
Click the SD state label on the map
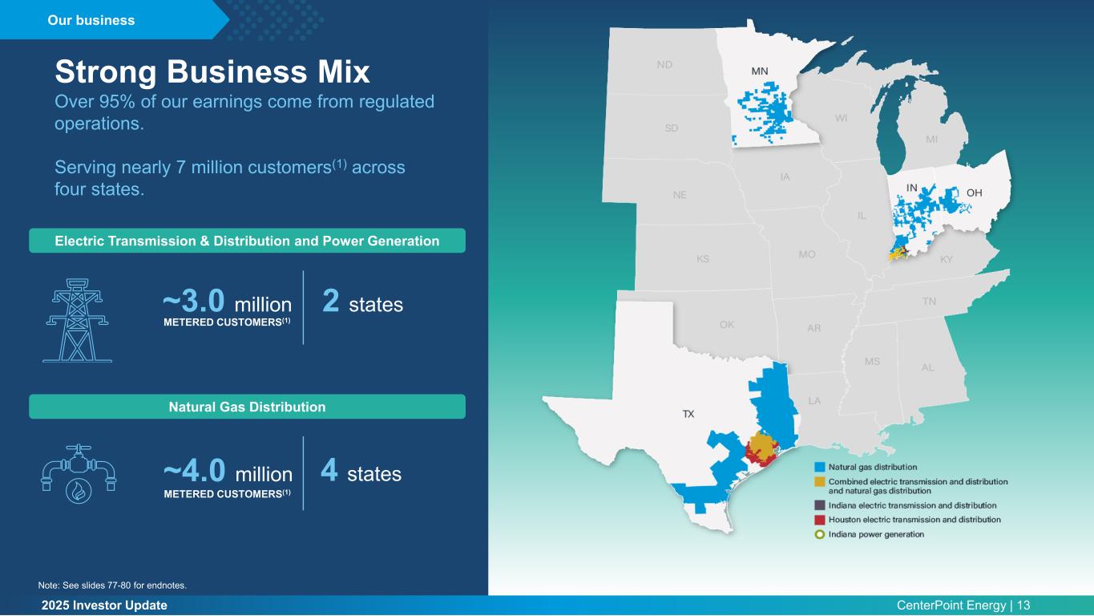click(672, 128)
